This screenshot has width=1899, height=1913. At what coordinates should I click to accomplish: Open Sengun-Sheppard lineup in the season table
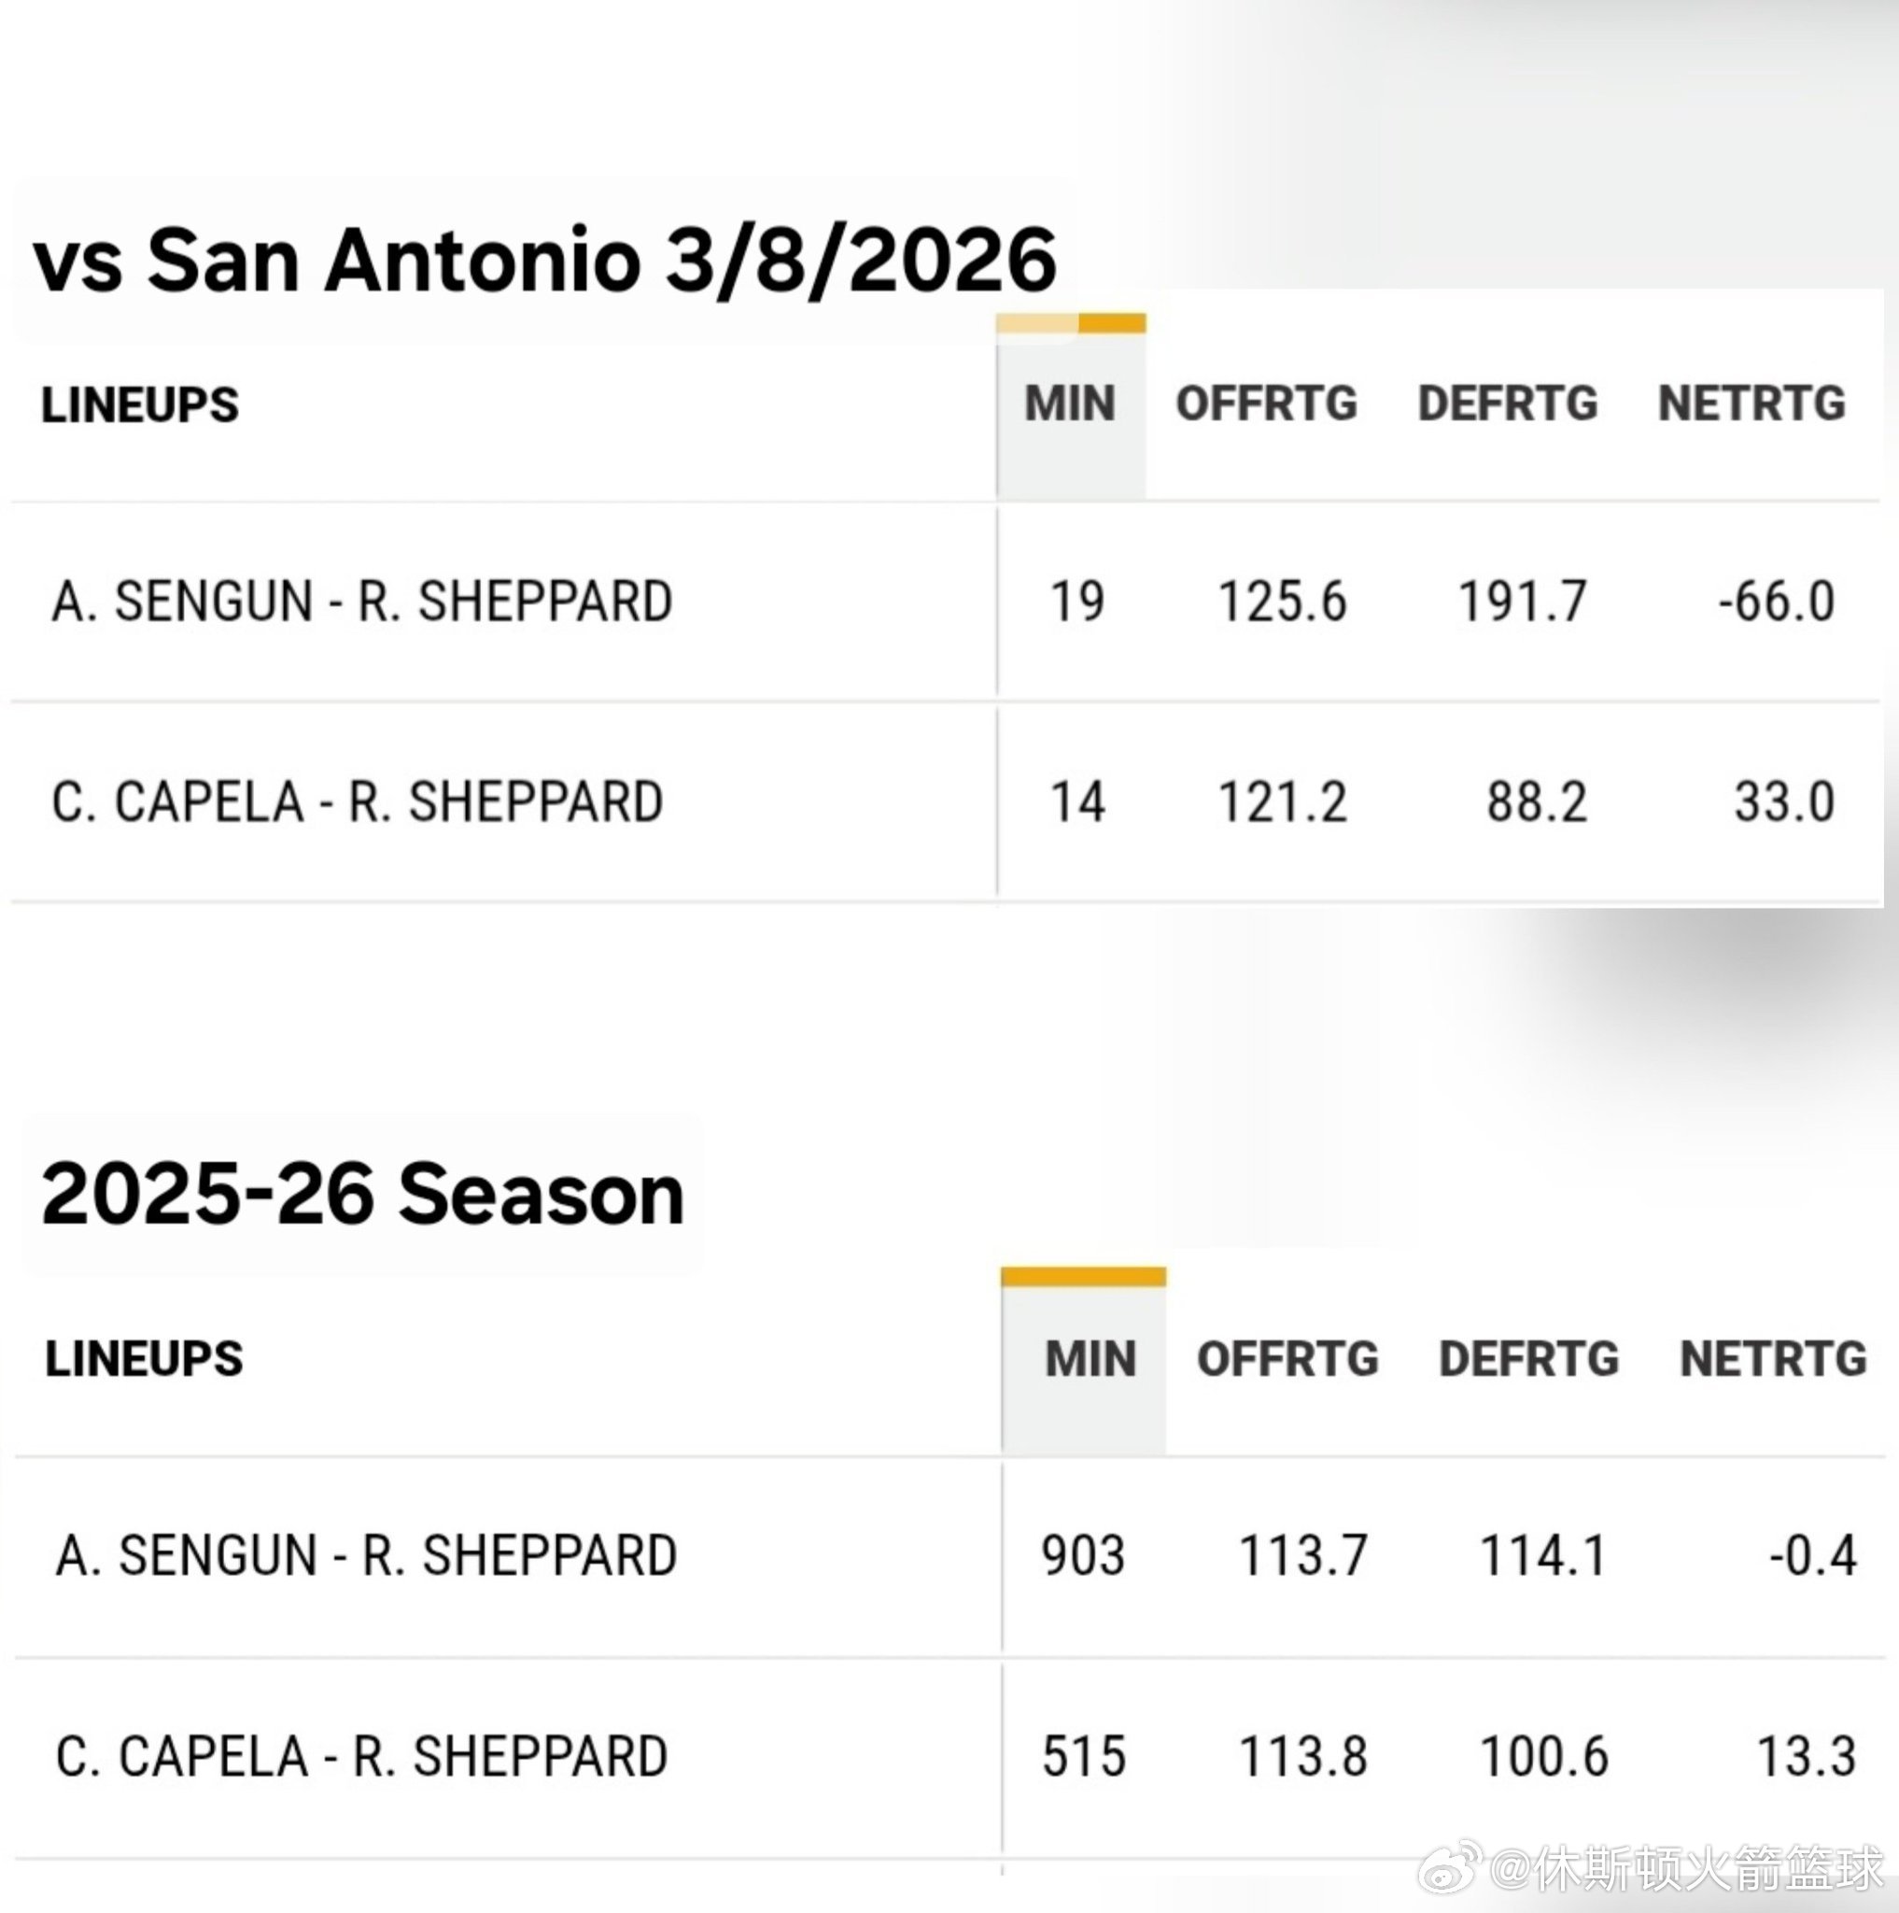[x=366, y=1555]
